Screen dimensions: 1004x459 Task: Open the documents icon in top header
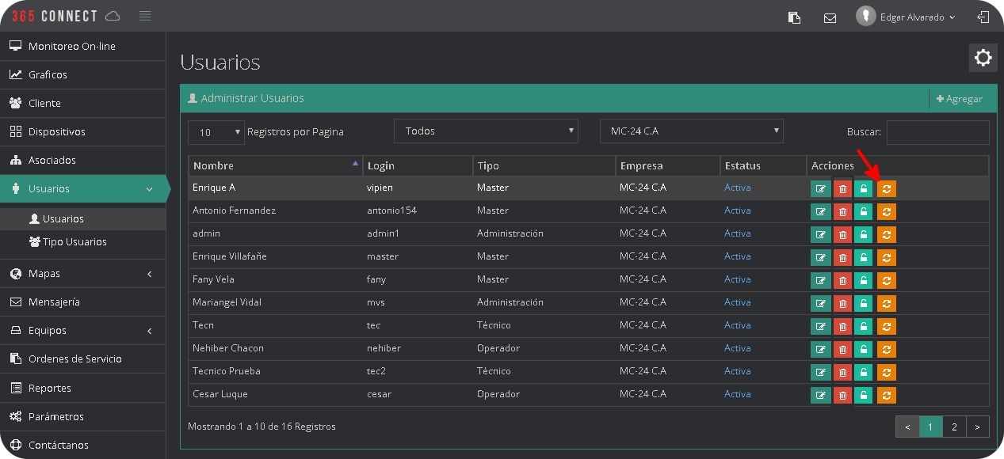[794, 17]
